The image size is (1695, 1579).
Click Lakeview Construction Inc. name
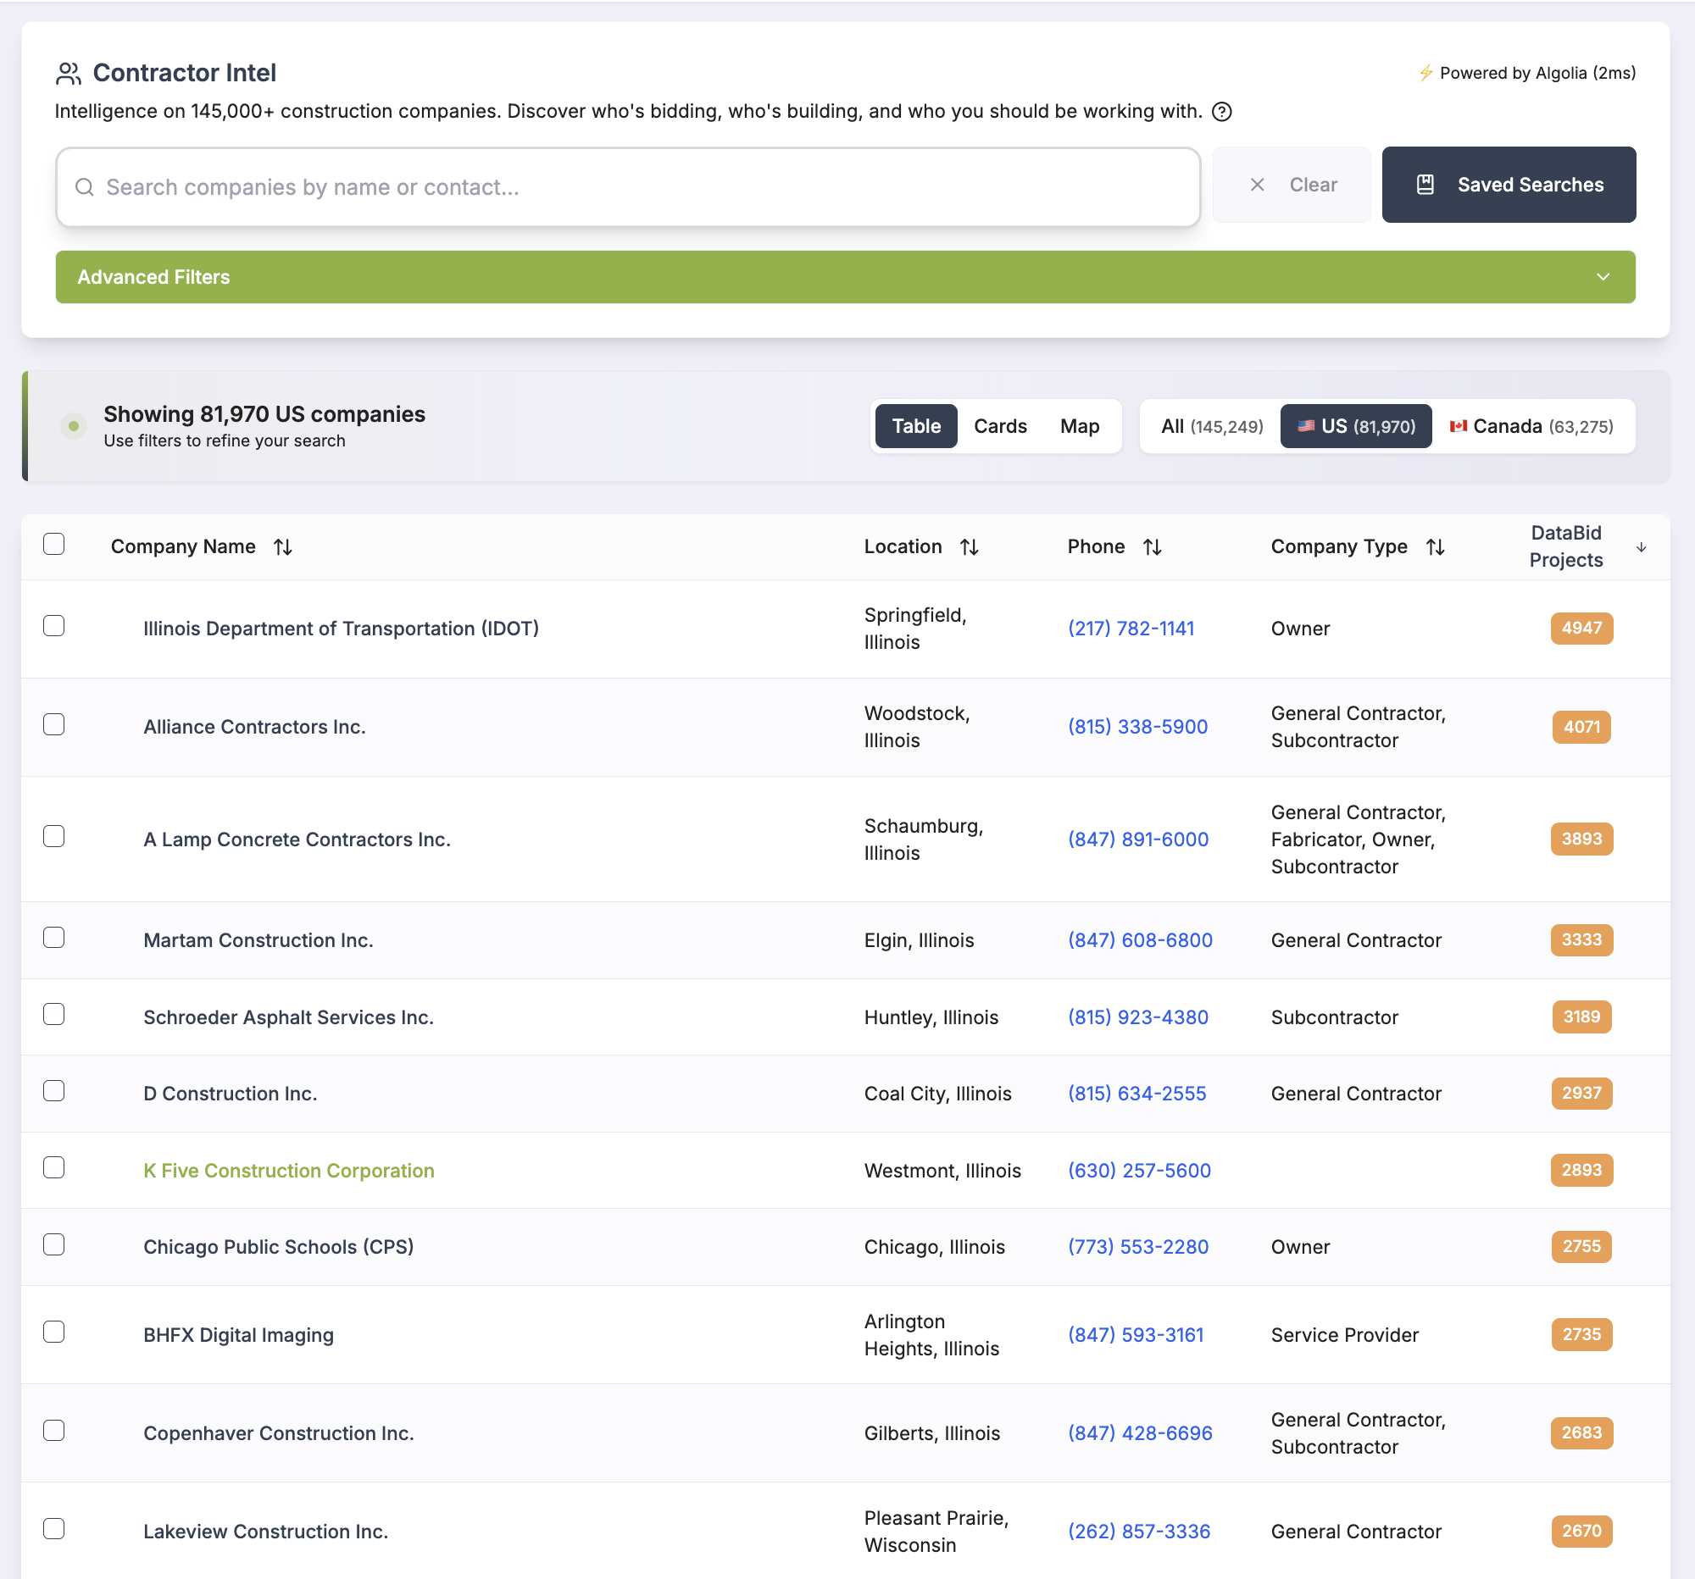266,1532
